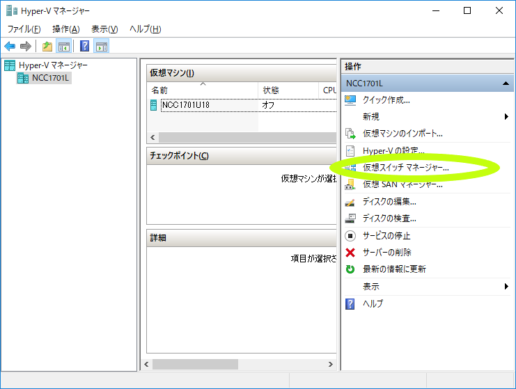516x389 pixels.
Task: Select Hyper-V マネージャー root tree node
Action: pyautogui.click(x=54, y=65)
